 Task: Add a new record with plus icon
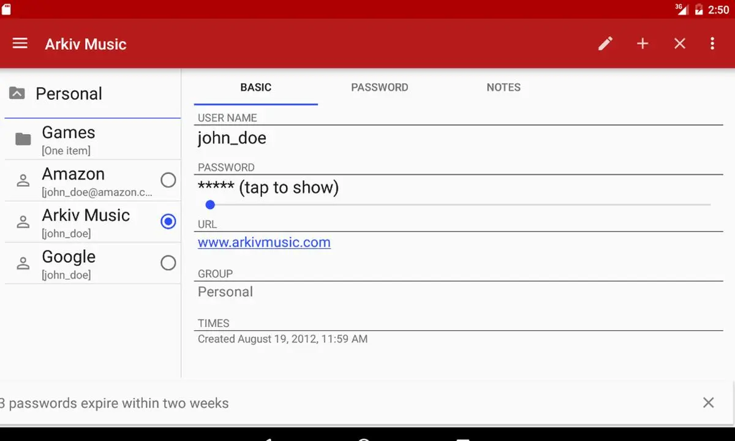pos(643,43)
